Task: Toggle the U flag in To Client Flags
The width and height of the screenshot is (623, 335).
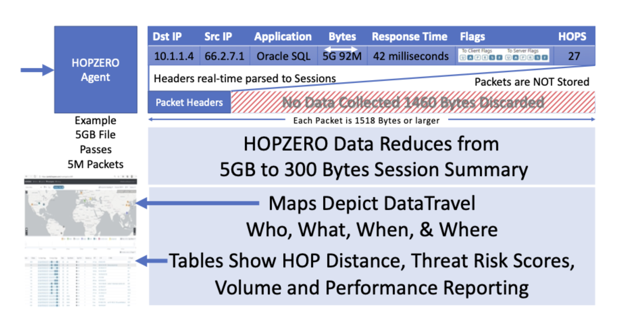Action: tap(463, 57)
